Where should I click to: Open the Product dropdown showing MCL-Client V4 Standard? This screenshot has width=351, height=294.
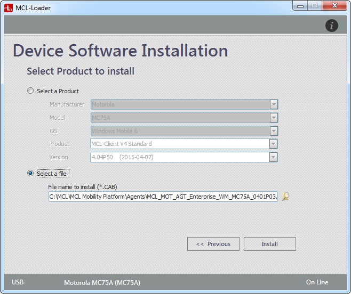[273, 144]
